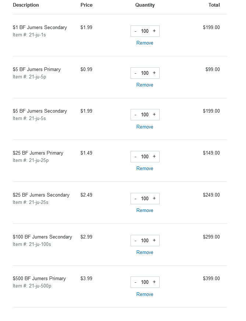This screenshot has height=321, width=246.
Task: Remove item 21-ju-25s from cart
Action: [x=145, y=210]
